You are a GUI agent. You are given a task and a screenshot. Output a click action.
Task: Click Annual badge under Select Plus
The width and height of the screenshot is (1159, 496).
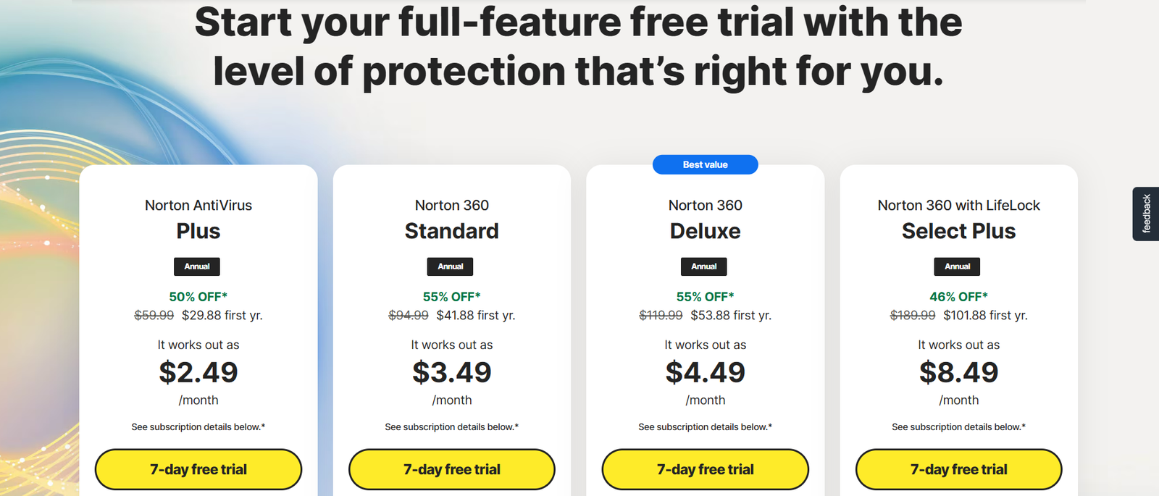point(958,266)
